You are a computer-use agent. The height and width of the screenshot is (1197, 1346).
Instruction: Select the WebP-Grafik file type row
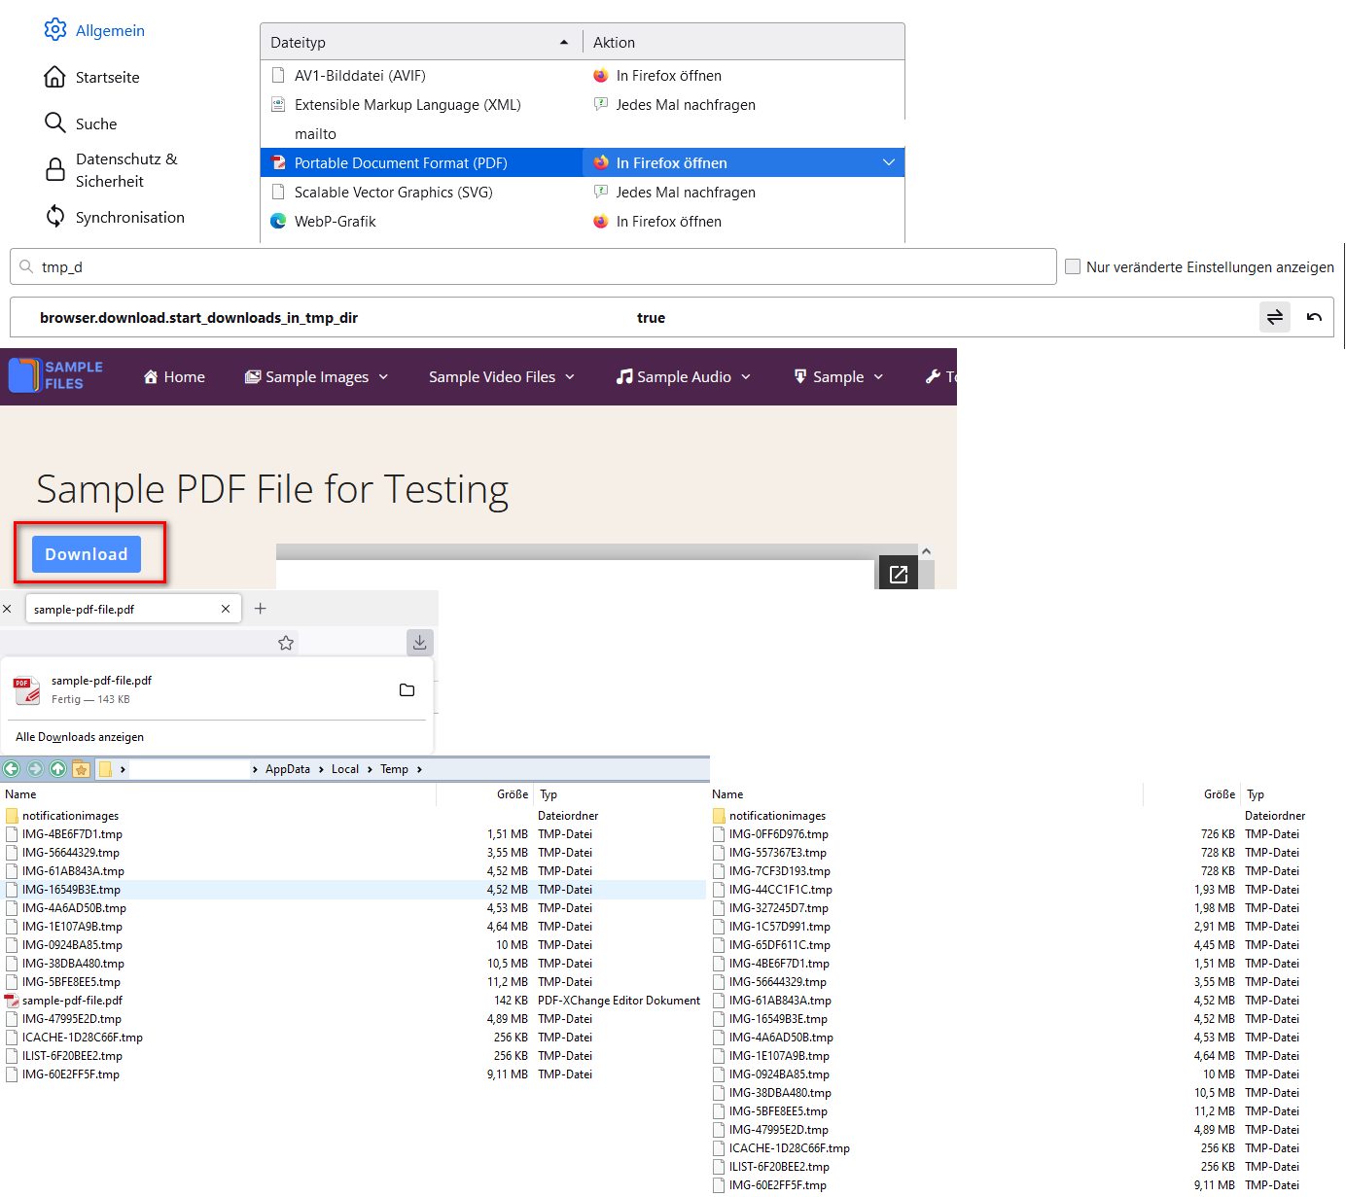coord(583,221)
